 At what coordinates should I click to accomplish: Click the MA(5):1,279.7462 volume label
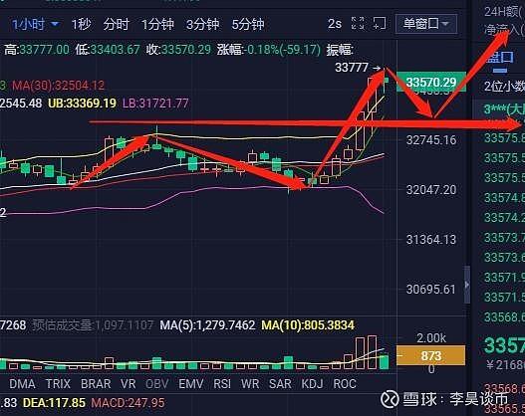click(207, 325)
